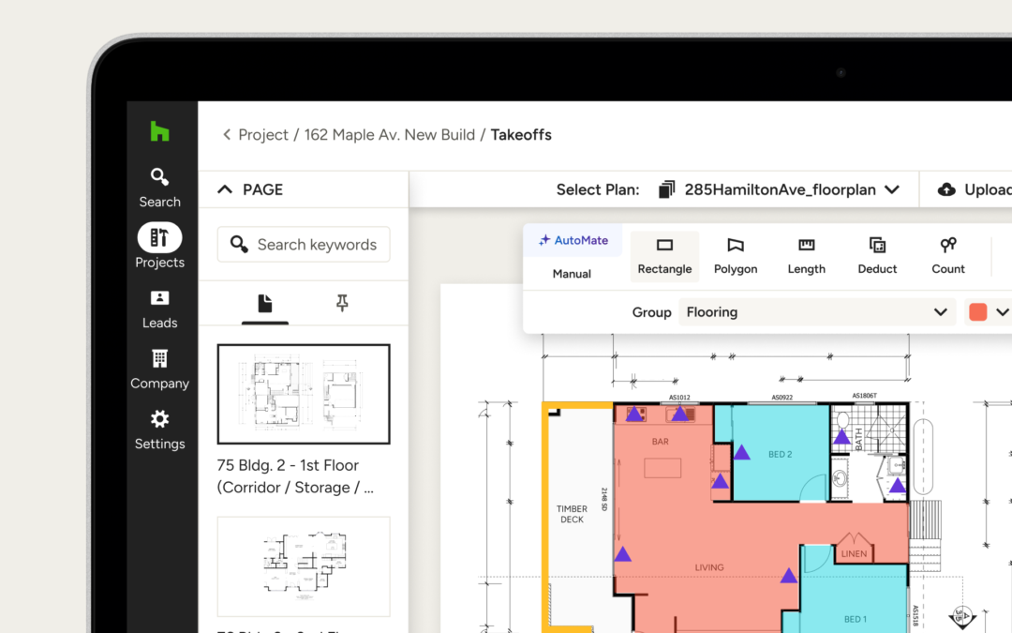Select the 1st Floor page thumbnail
Screen dimensions: 1012x633
(304, 394)
